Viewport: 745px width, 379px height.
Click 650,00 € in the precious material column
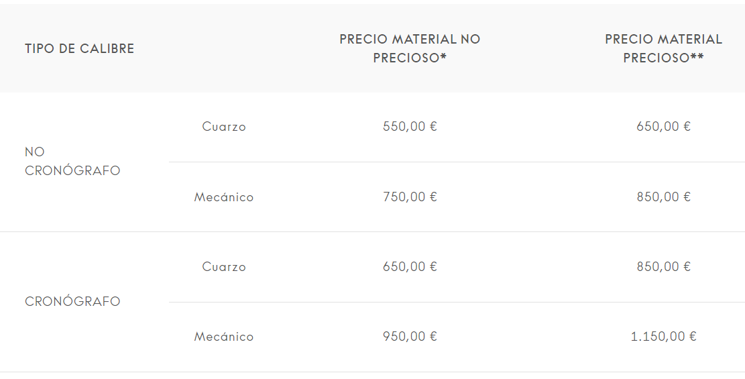(663, 127)
